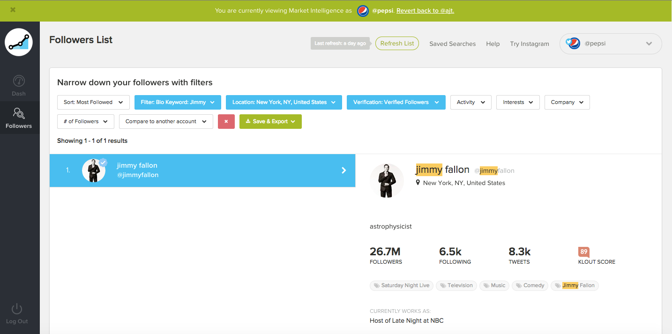Click the app logo in sidebar
The height and width of the screenshot is (334, 672).
[x=19, y=42]
